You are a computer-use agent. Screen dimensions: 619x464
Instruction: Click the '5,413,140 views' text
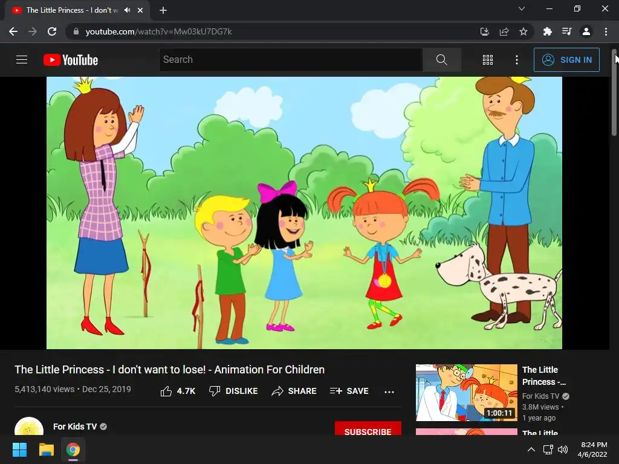45,389
